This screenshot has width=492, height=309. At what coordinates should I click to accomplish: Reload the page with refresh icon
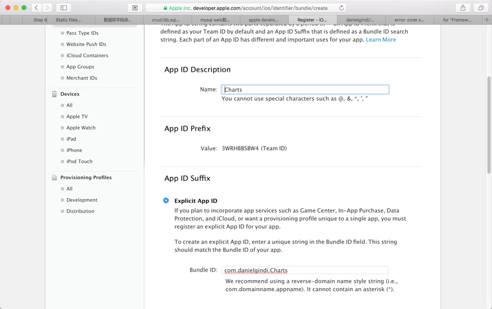(341, 8)
